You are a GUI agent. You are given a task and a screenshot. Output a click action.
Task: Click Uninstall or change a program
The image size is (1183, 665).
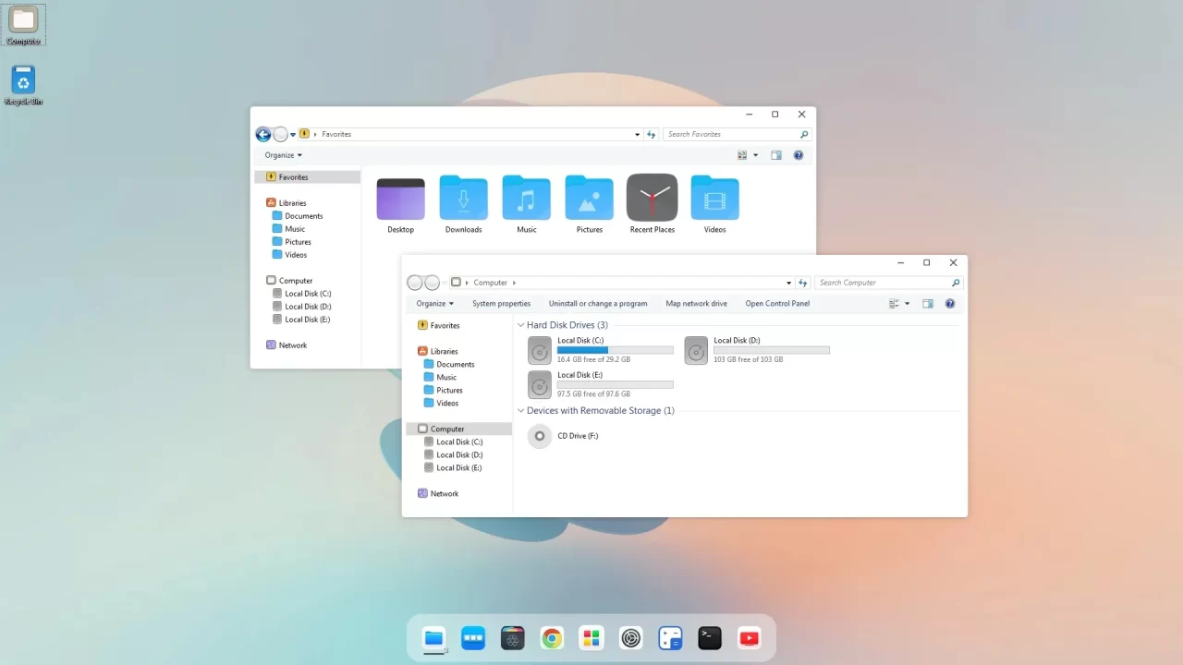[598, 304]
